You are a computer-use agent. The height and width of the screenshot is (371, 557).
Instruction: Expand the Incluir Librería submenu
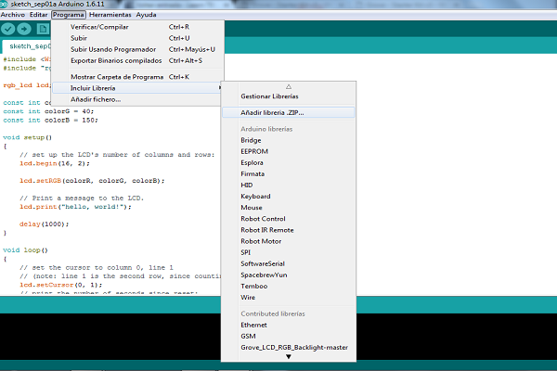click(137, 88)
